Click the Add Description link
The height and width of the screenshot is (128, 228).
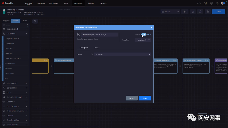coord(65,10)
